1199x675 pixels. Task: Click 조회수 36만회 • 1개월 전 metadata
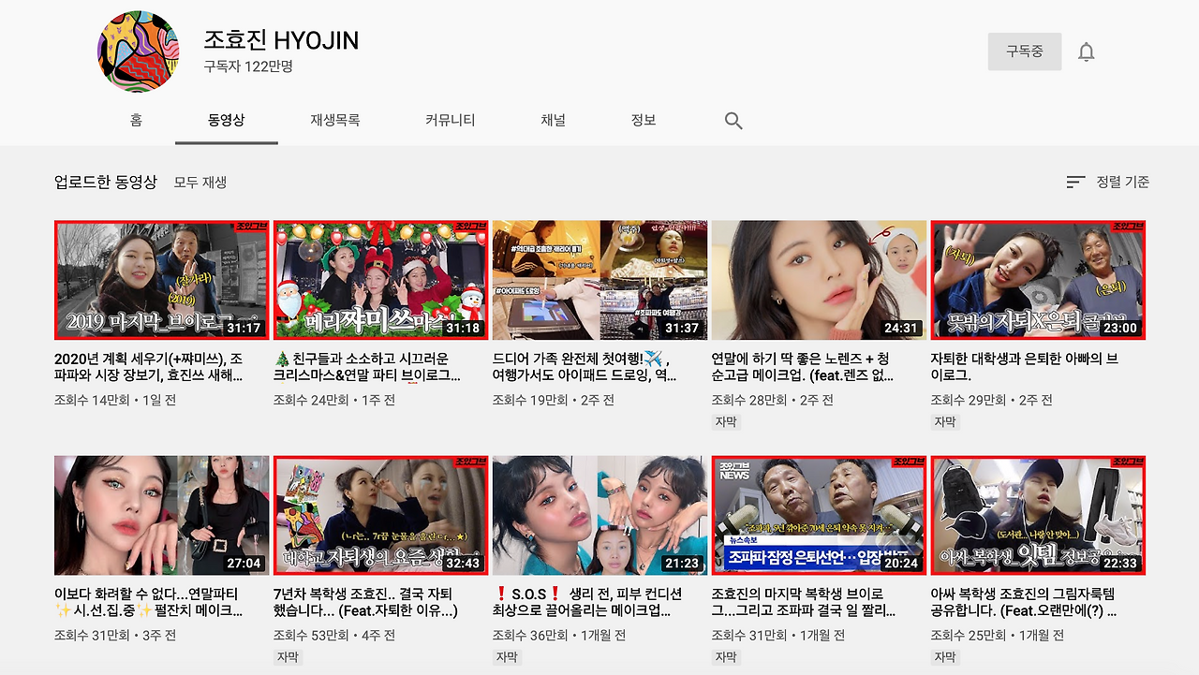(559, 635)
